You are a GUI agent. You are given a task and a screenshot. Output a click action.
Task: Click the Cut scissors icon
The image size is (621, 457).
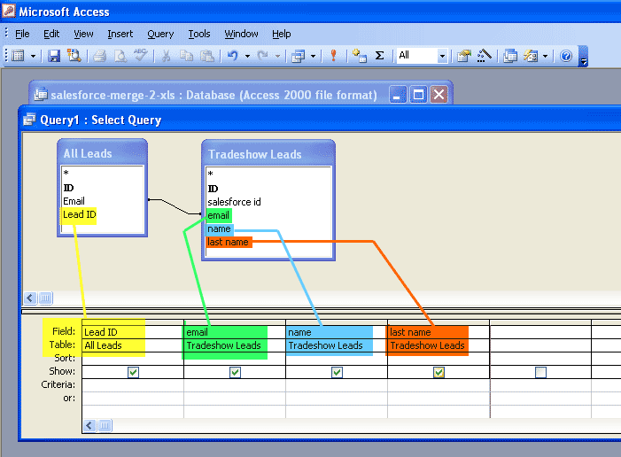coord(167,56)
